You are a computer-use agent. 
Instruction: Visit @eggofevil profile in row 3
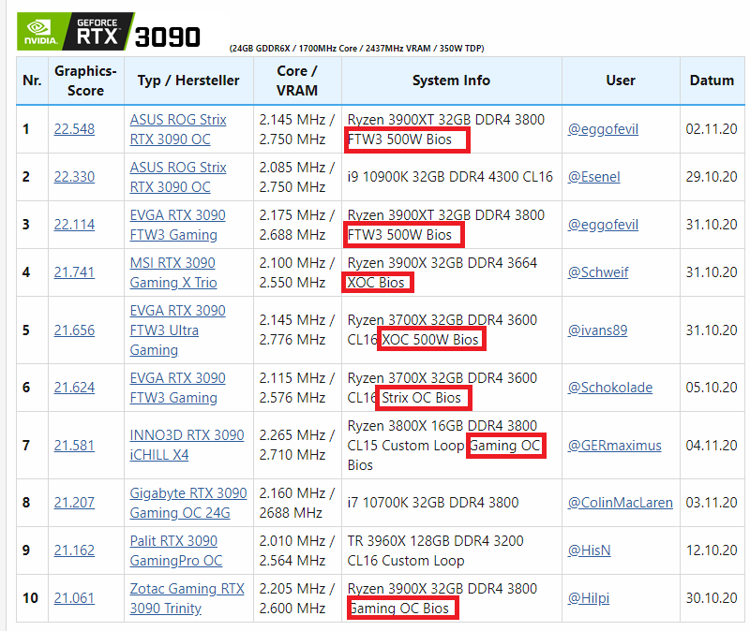pyautogui.click(x=603, y=225)
